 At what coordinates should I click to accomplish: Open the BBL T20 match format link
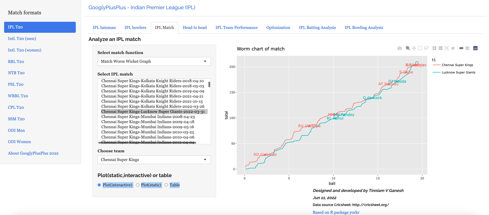coord(16,61)
